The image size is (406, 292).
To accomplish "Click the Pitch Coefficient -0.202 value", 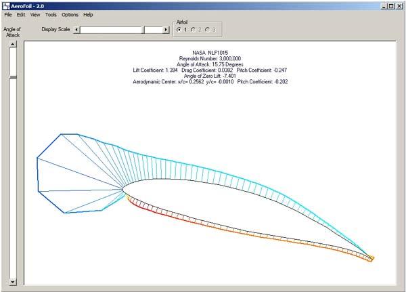I will (x=263, y=82).
